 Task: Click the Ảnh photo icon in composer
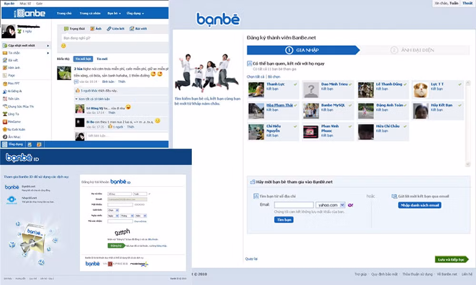tap(93, 28)
